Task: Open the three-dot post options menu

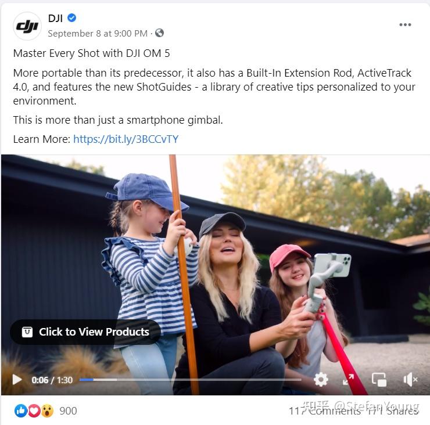Action: 405,24
